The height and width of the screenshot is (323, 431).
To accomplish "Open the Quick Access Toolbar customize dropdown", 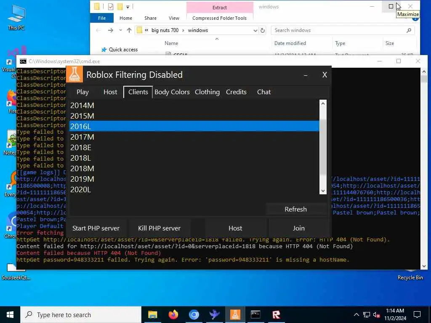I will [x=128, y=7].
